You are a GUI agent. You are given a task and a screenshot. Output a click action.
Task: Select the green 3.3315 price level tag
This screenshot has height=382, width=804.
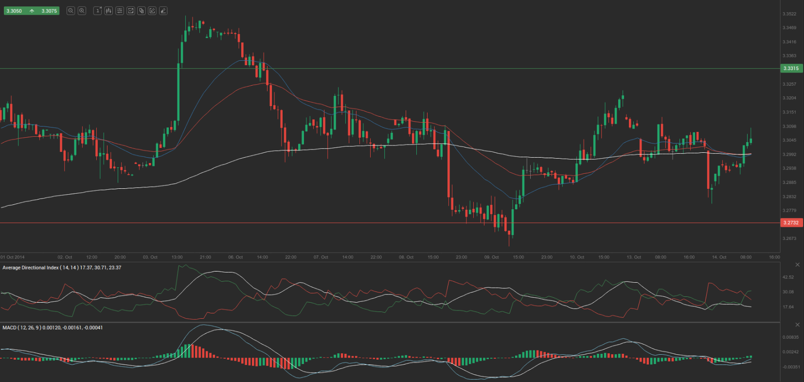pos(791,69)
